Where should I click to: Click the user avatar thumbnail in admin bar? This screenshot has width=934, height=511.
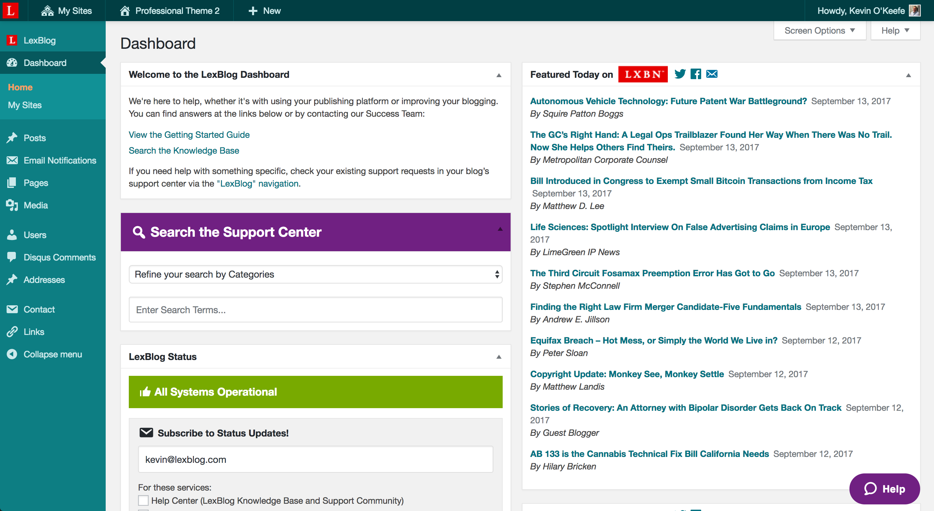[915, 11]
